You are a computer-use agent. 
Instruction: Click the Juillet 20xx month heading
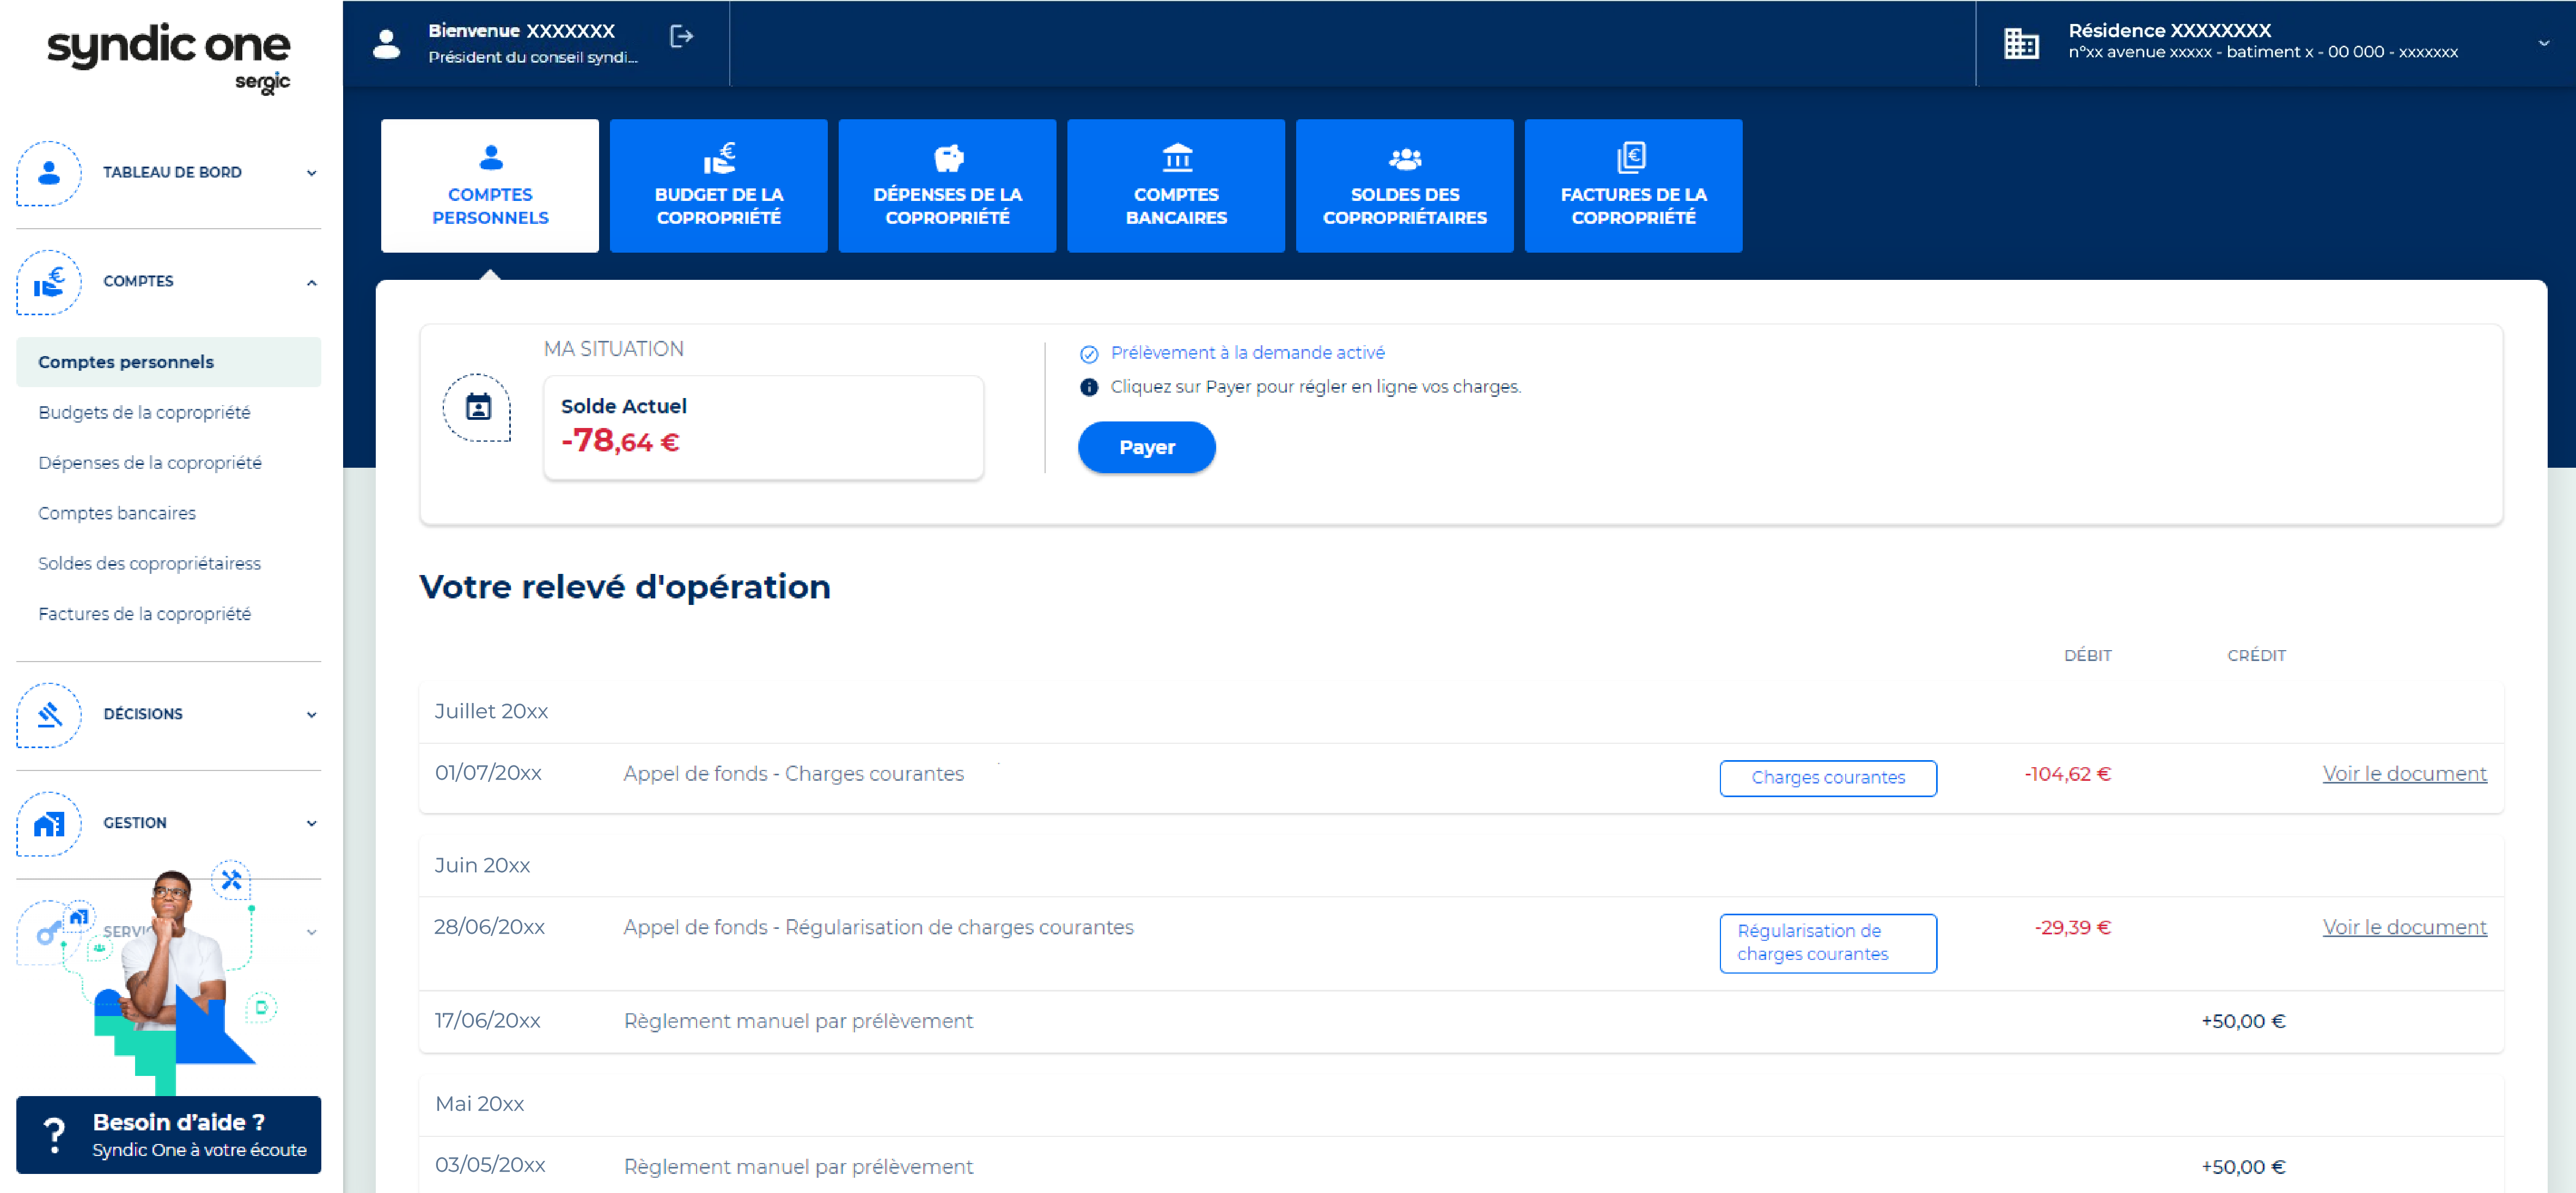pyautogui.click(x=491, y=712)
